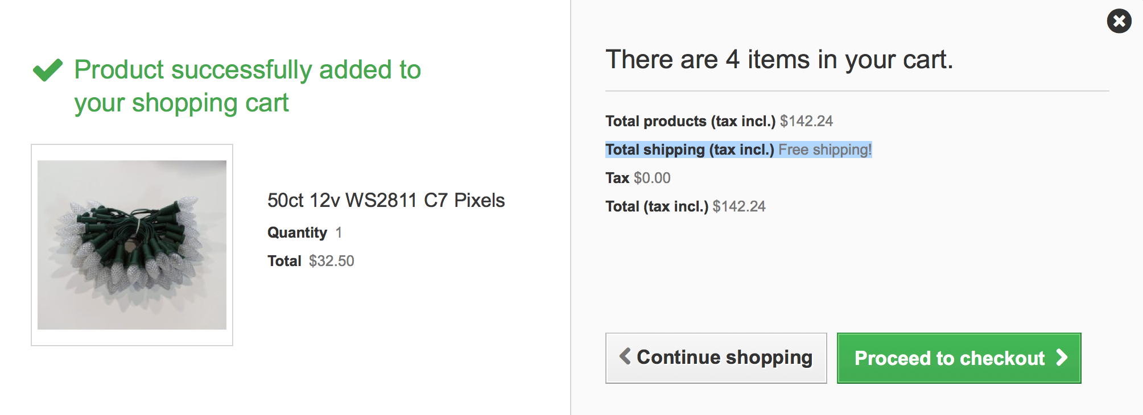Screen dimensions: 1143x415
Task: Click the Total products $142.24 amount
Action: pyautogui.click(x=806, y=121)
